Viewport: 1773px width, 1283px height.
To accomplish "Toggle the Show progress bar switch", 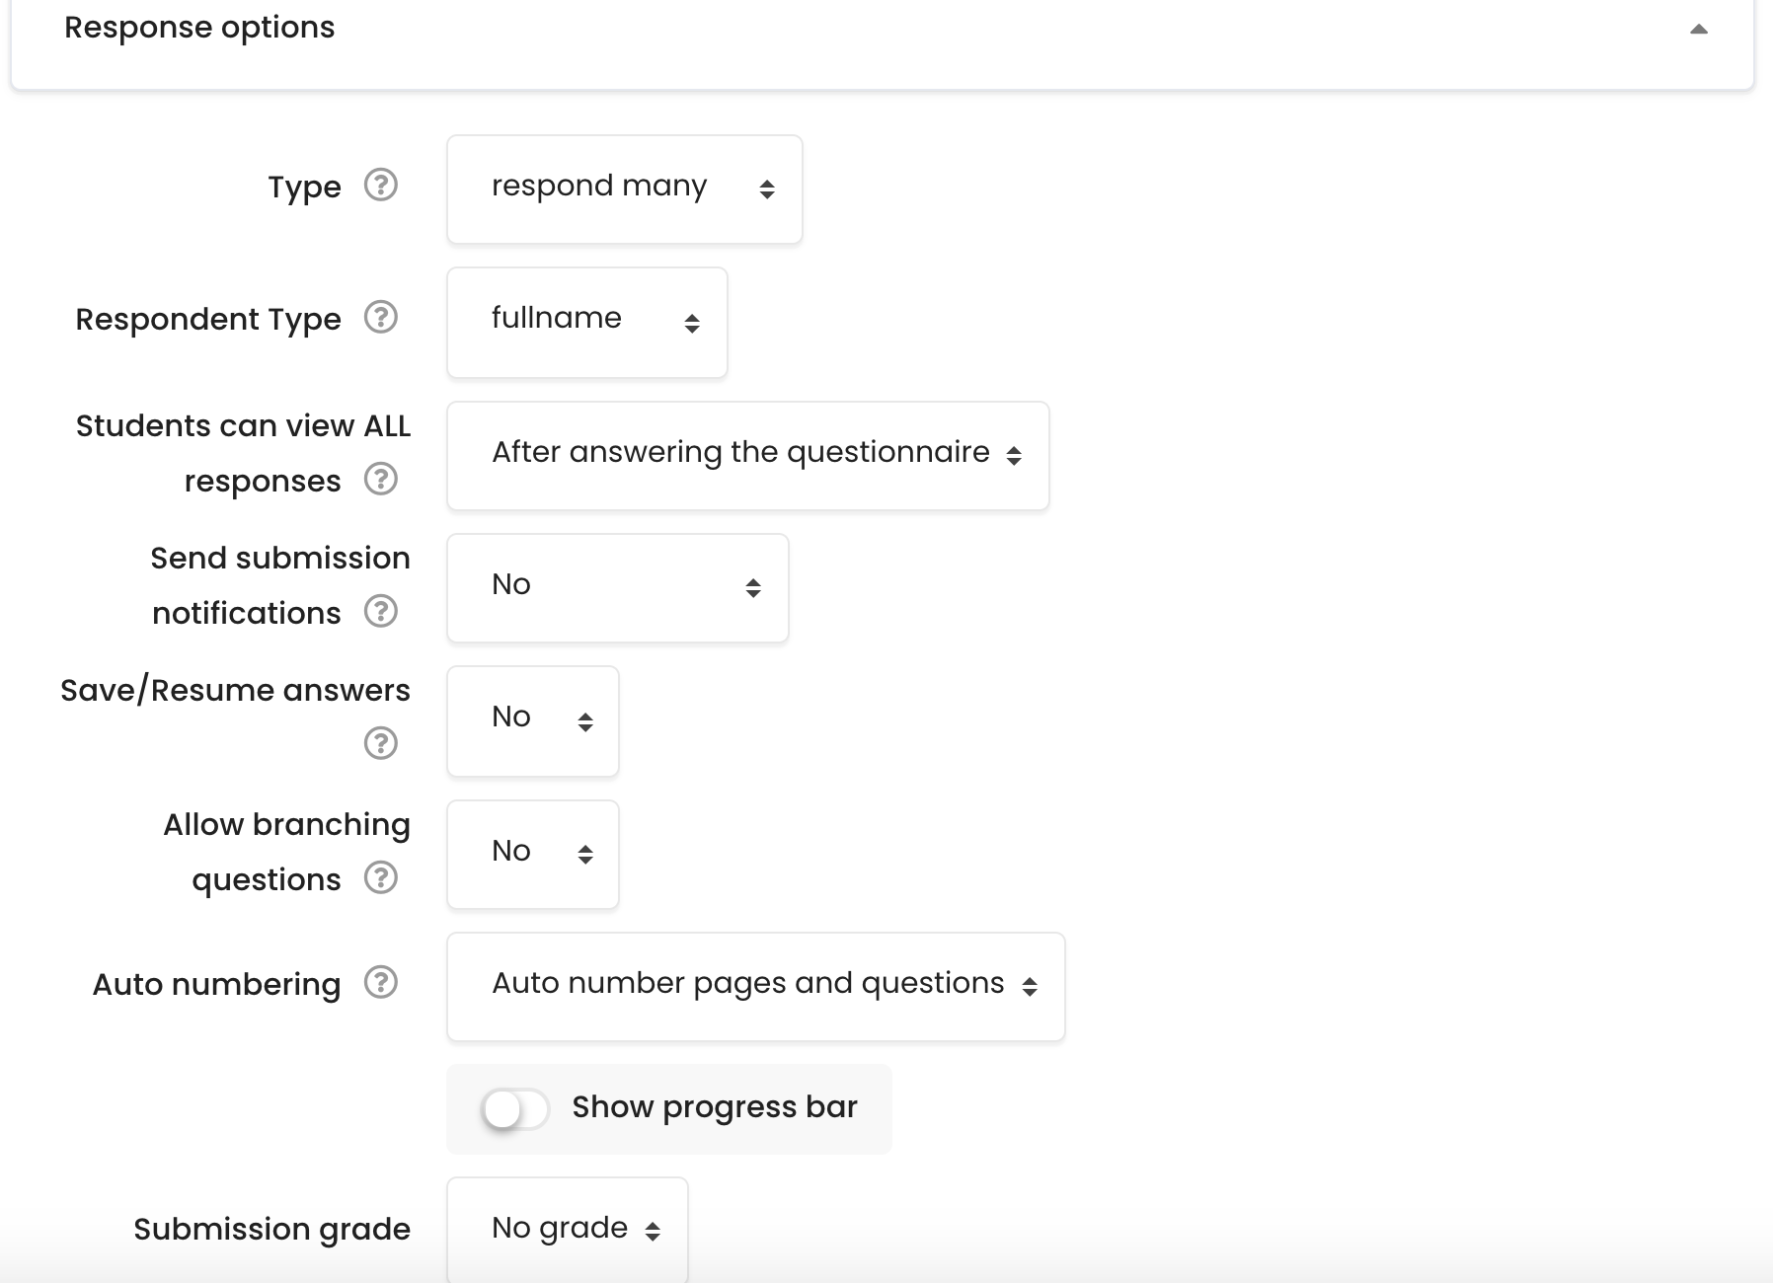I will tap(514, 1109).
